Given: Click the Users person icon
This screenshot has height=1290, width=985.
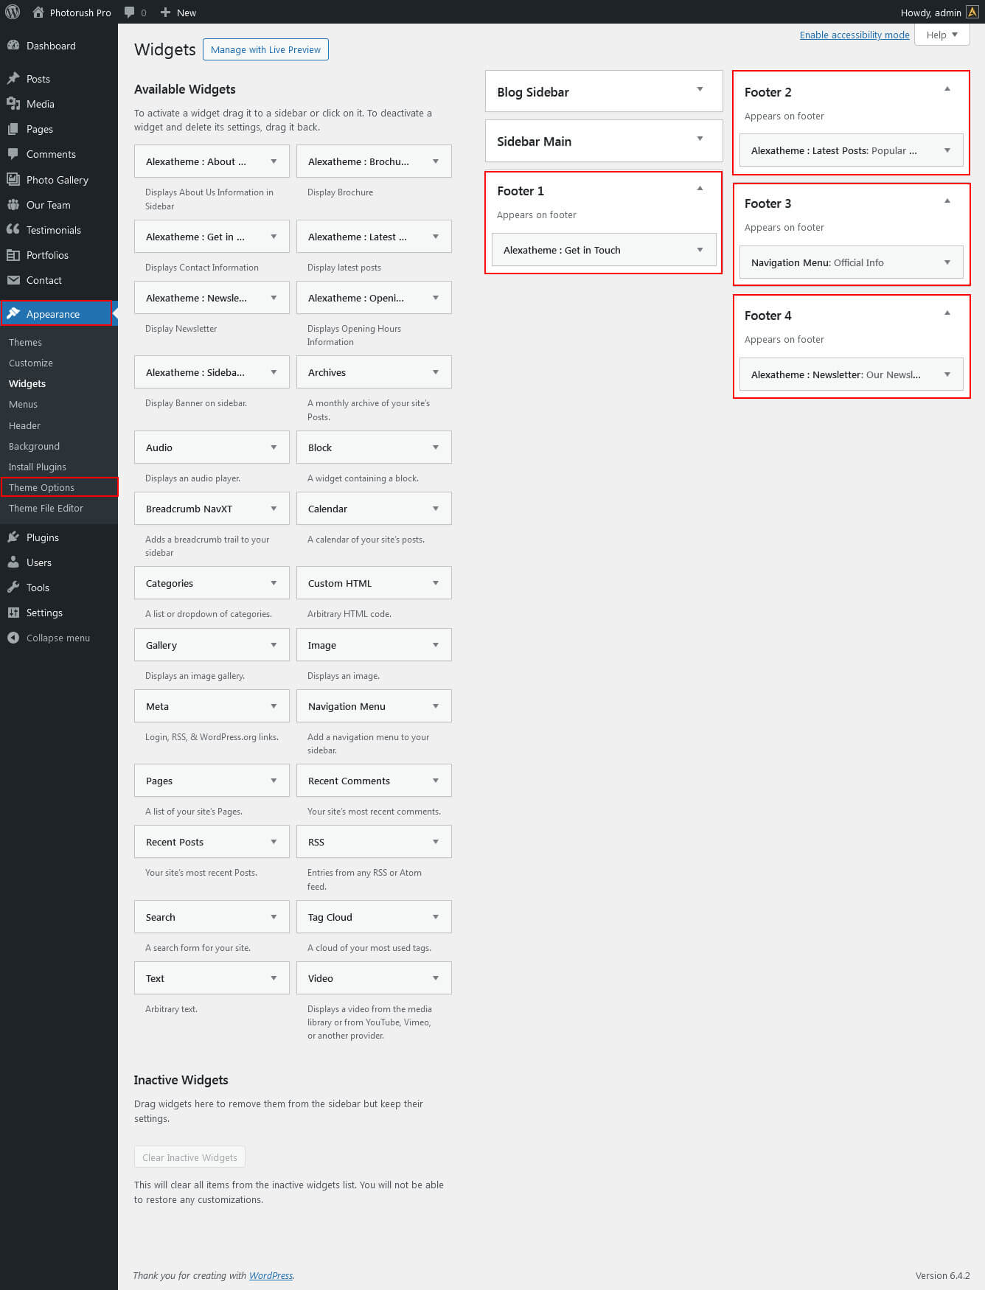Looking at the screenshot, I should [x=13, y=562].
